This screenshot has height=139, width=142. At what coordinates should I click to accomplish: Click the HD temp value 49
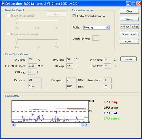70,66
